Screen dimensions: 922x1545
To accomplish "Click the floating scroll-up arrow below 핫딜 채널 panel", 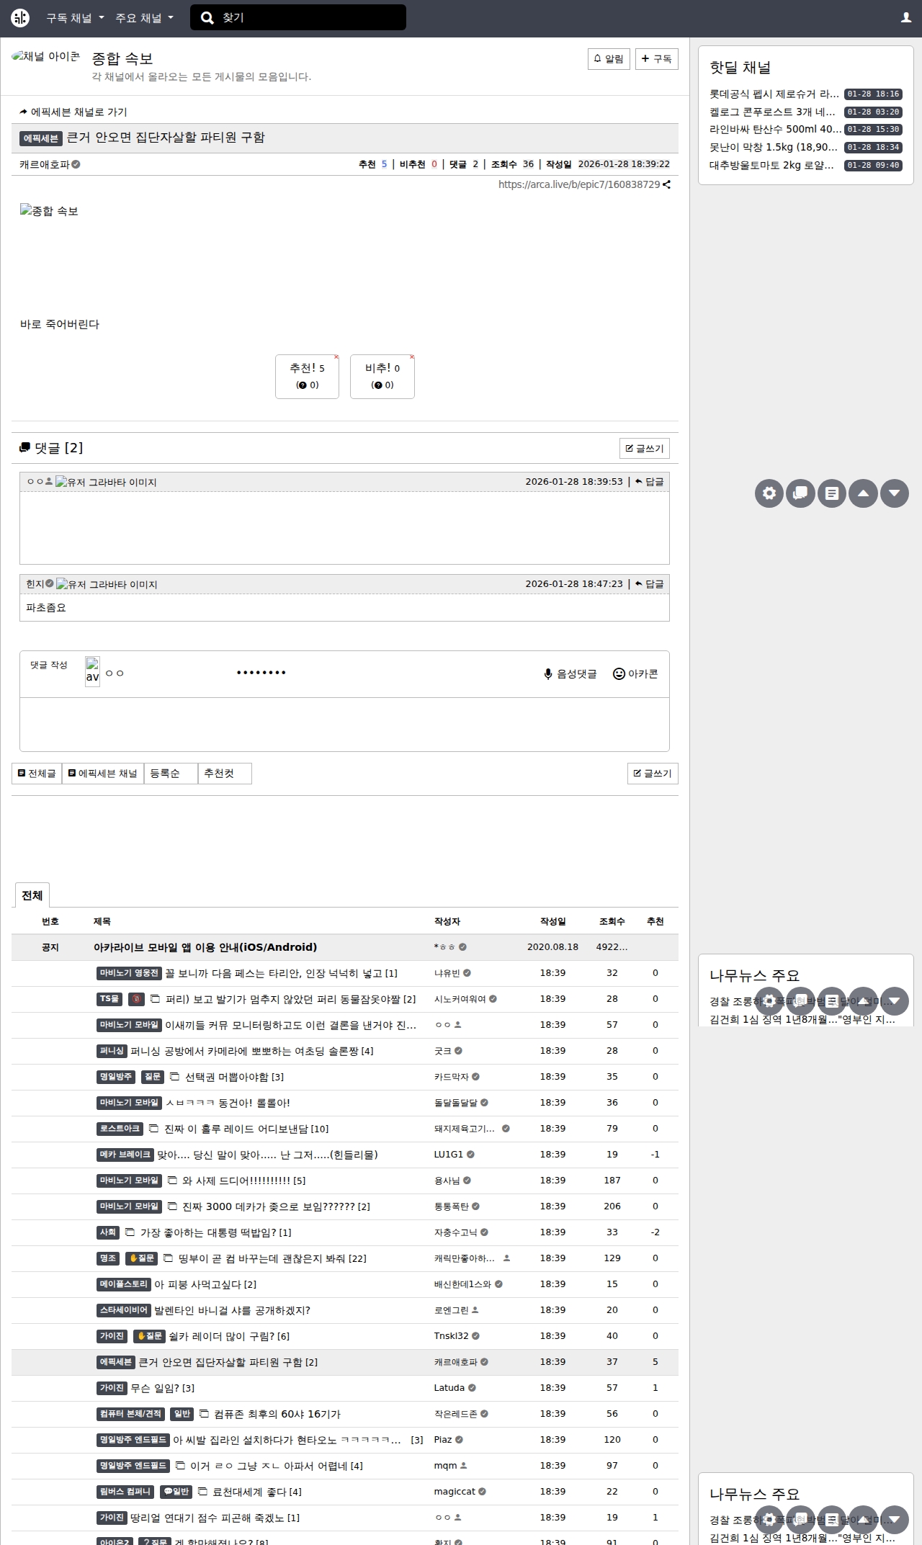I will (x=863, y=493).
